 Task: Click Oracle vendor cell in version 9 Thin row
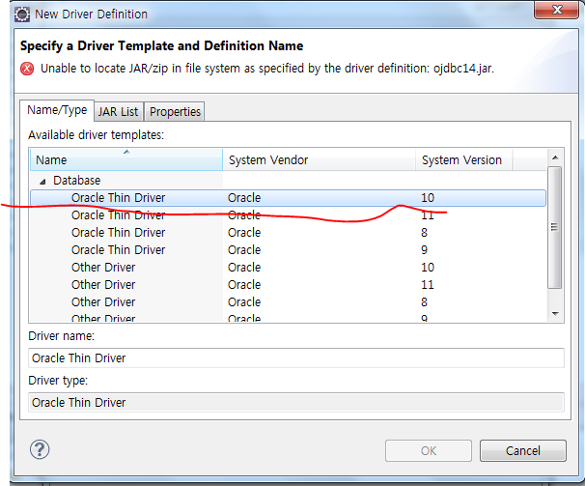point(244,250)
